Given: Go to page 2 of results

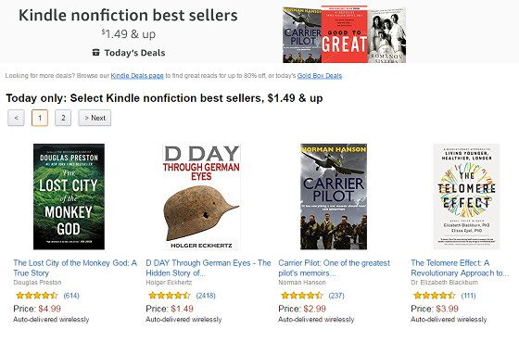Looking at the screenshot, I should [x=63, y=118].
